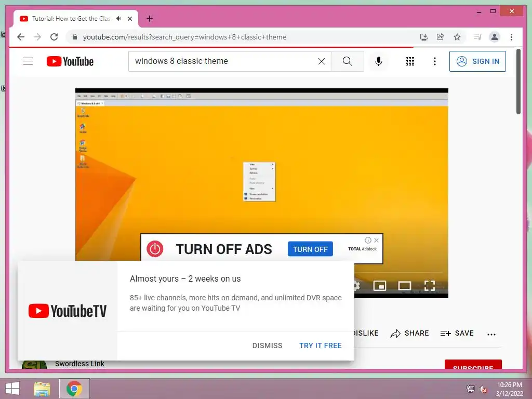The height and width of the screenshot is (399, 532).
Task: Go back using browser back arrow
Action: tap(21, 37)
